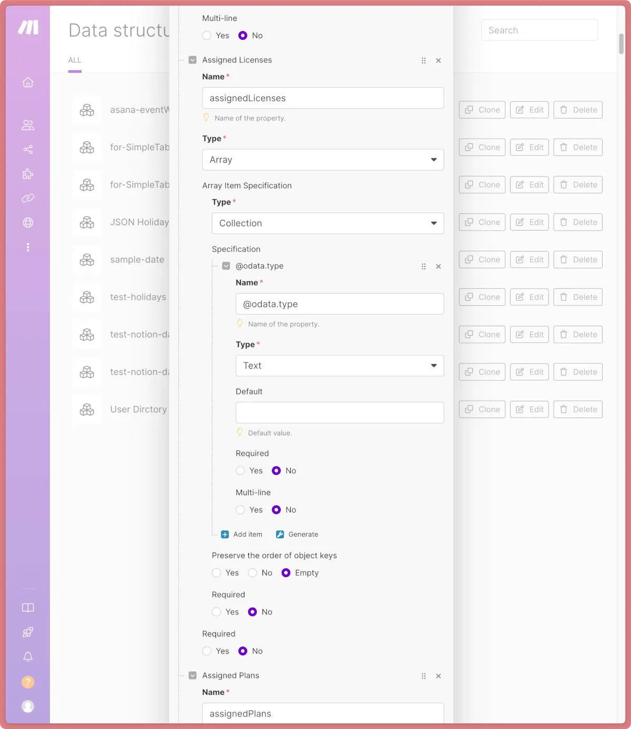Image resolution: width=631 pixels, height=729 pixels.
Task: Click Add item in Specification
Action: coord(242,535)
